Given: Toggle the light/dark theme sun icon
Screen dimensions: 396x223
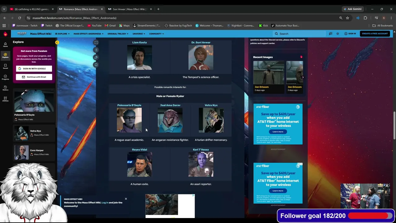Looking at the screenshot, I should pos(338,34).
